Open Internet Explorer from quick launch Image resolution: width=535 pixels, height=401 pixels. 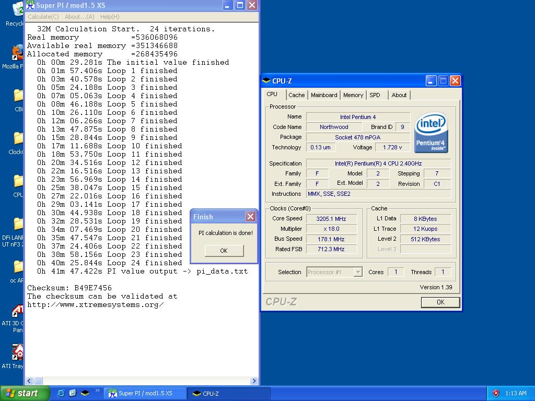pos(61,393)
